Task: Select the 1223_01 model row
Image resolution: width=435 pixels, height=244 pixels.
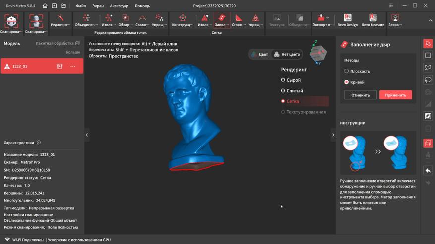Action: coord(42,66)
